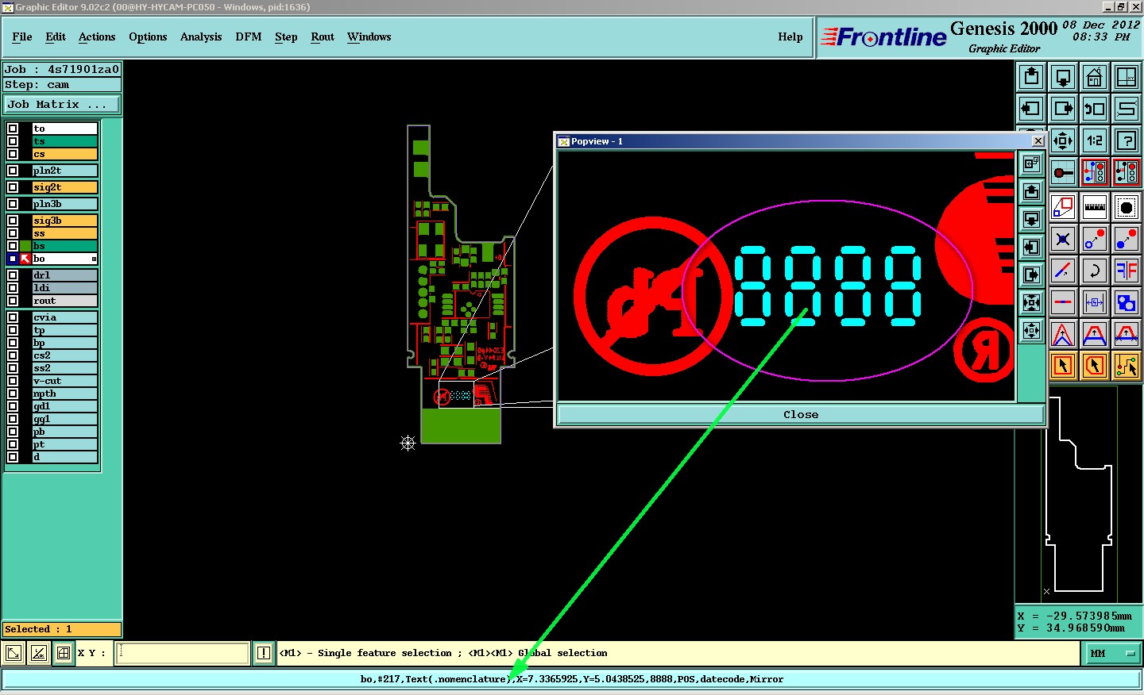
Task: Open the Options menu
Action: pos(148,36)
